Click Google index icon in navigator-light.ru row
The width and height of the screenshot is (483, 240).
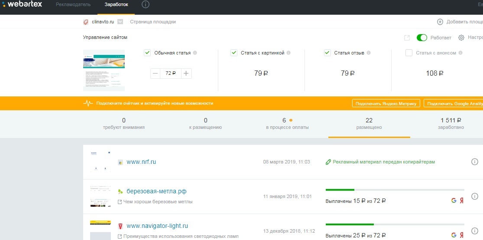coord(454,235)
